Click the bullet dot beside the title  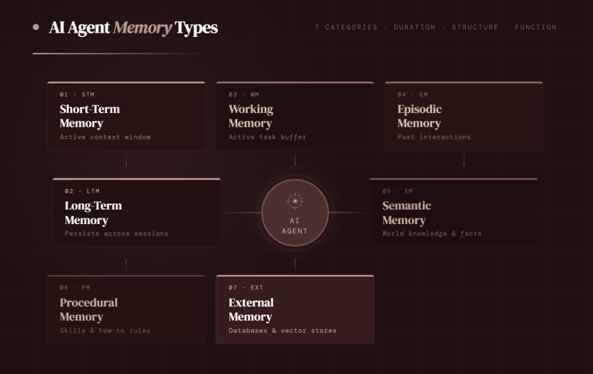pyautogui.click(x=36, y=27)
